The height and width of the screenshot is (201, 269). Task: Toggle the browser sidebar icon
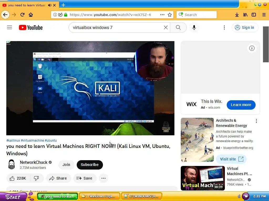pyautogui.click(x=254, y=15)
